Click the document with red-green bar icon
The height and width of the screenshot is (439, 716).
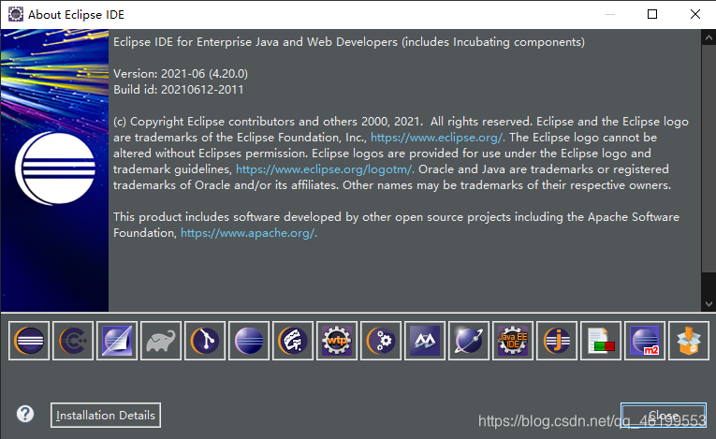click(601, 341)
